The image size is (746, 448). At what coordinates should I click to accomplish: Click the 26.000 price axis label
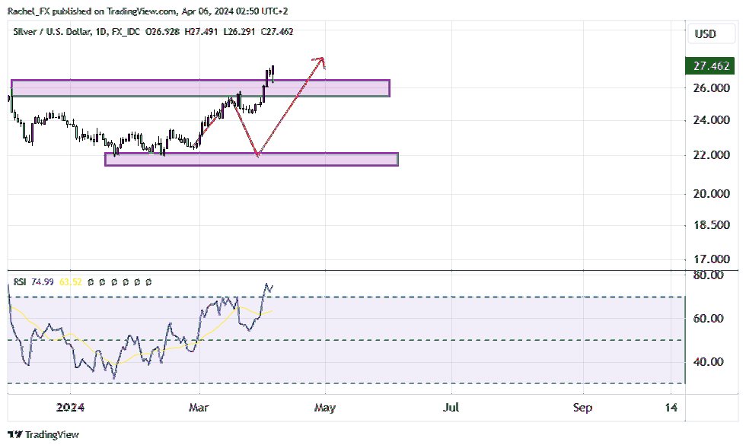click(712, 88)
